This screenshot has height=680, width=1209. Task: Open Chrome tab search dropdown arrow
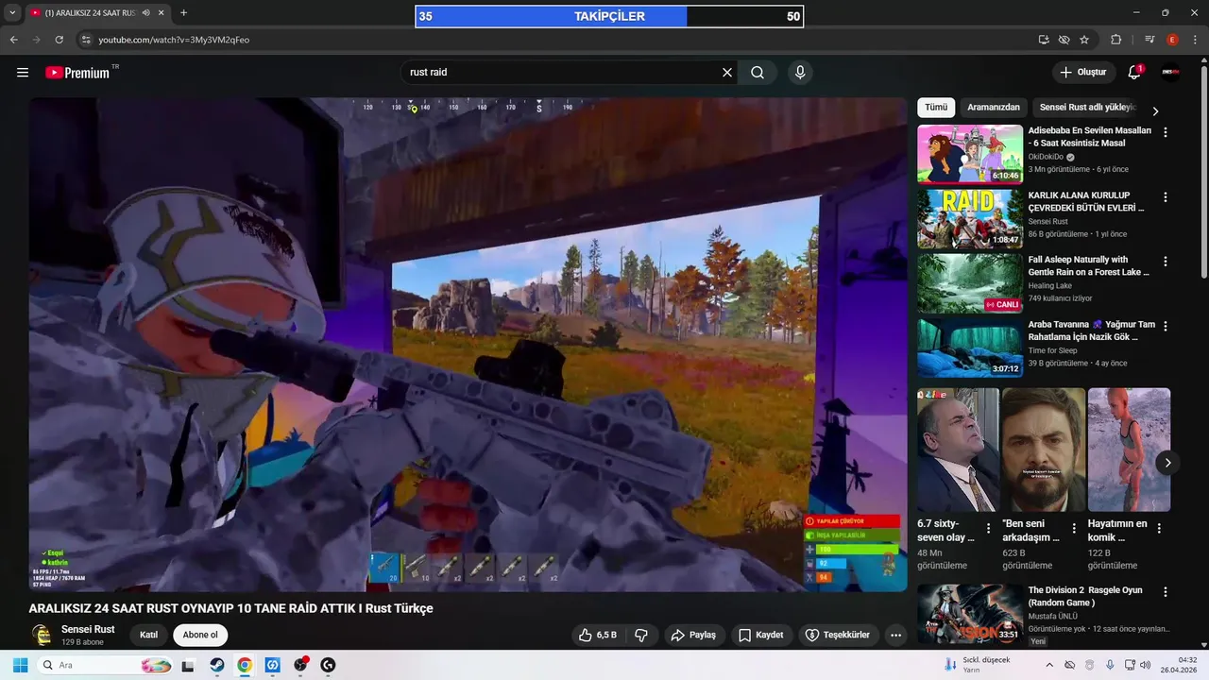[12, 13]
